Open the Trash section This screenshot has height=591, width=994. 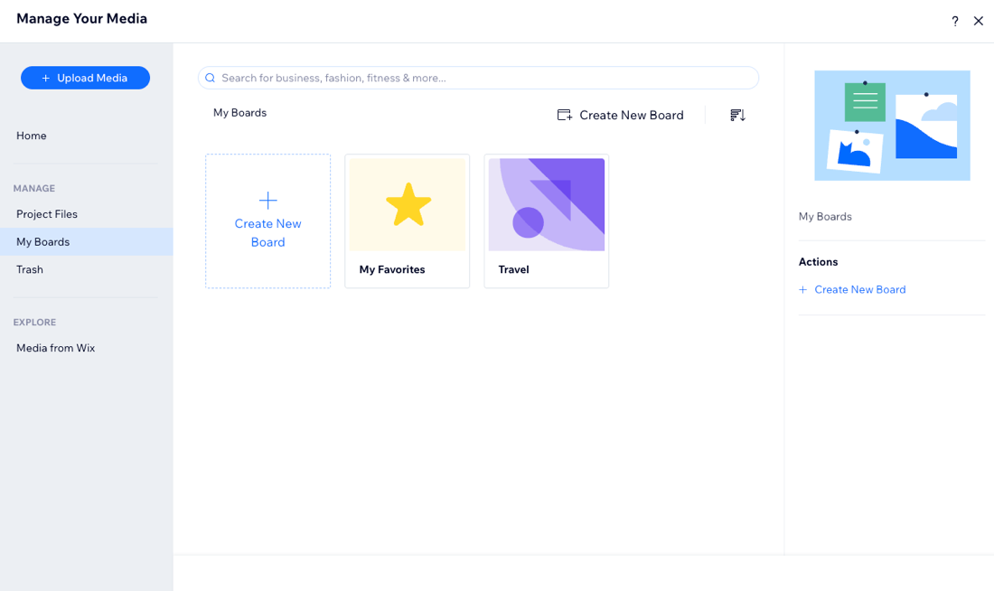(30, 269)
